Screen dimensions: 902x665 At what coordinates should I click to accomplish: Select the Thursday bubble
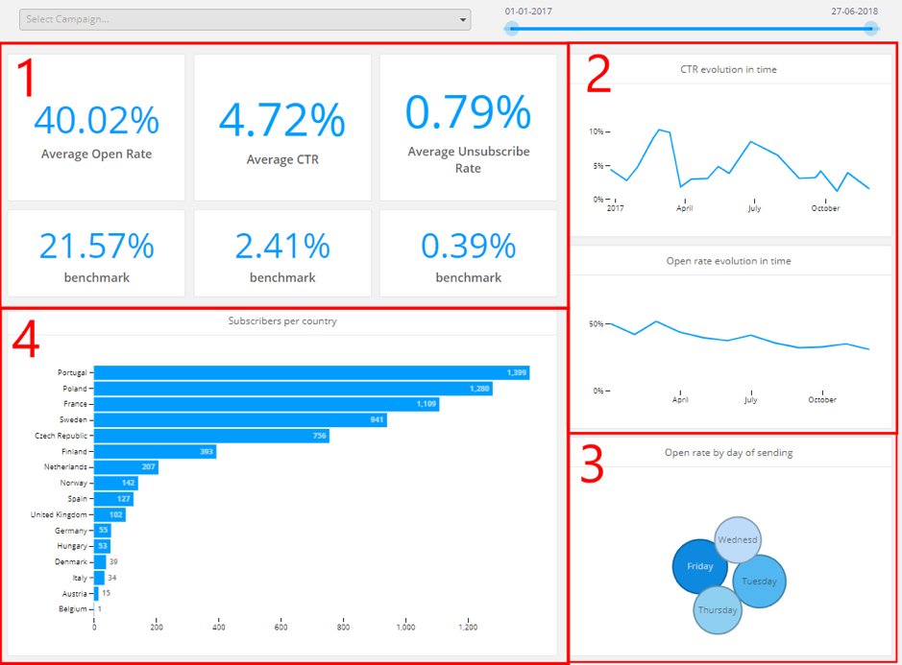(x=717, y=610)
